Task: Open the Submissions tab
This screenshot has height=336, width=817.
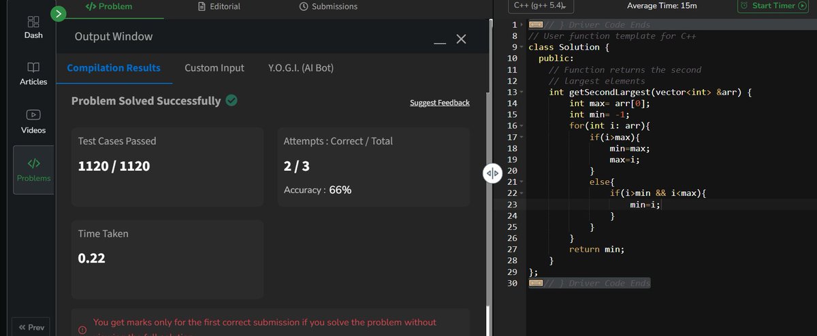Action: [328, 6]
